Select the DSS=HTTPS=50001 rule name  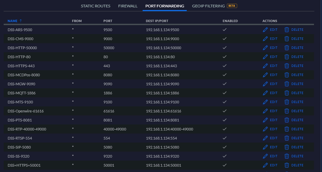coord(24,165)
